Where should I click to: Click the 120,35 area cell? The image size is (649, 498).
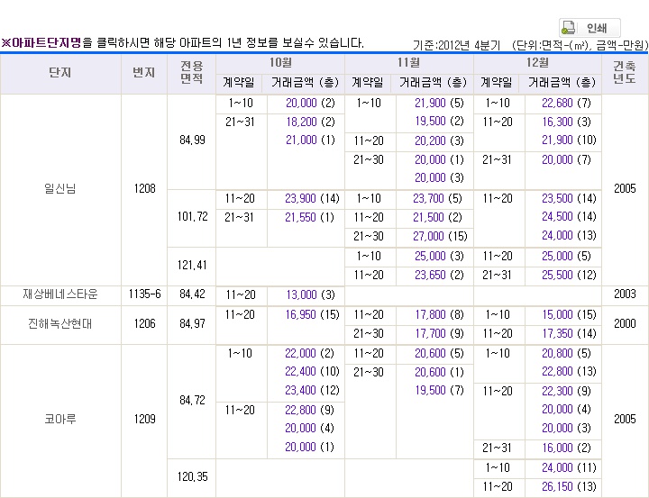pyautogui.click(x=192, y=477)
